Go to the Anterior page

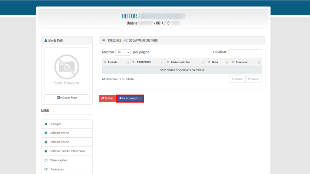237,79
